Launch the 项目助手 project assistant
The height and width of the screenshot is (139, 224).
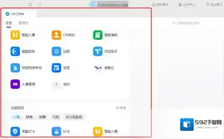point(105,51)
